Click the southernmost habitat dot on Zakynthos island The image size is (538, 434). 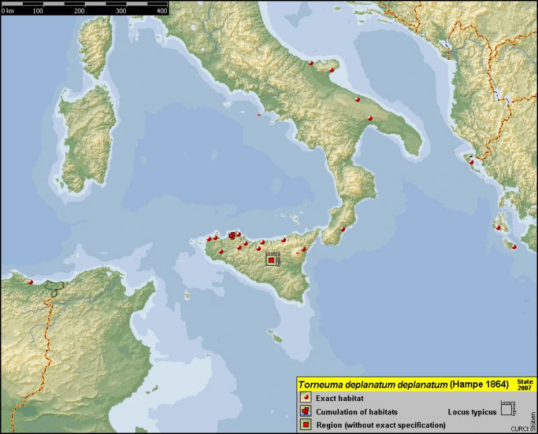[514, 247]
